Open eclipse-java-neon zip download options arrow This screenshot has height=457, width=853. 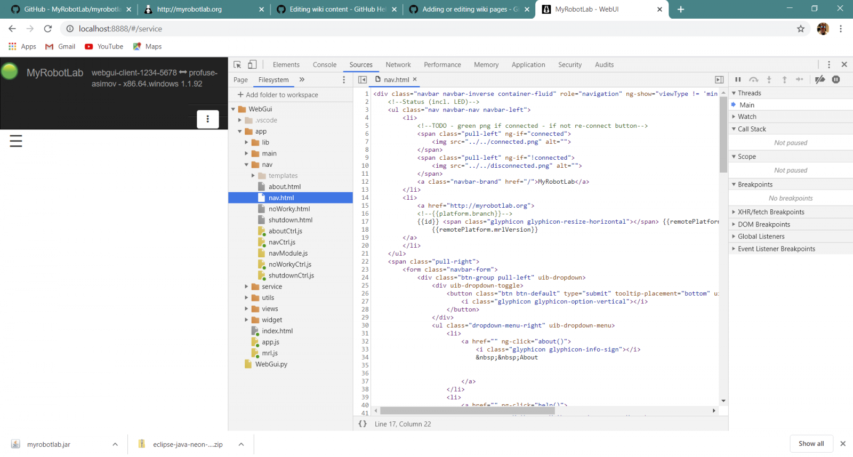tap(241, 444)
